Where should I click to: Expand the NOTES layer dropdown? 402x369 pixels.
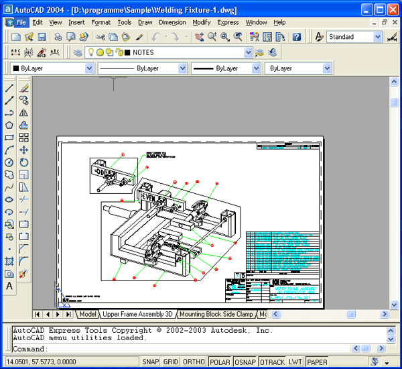[x=248, y=52]
